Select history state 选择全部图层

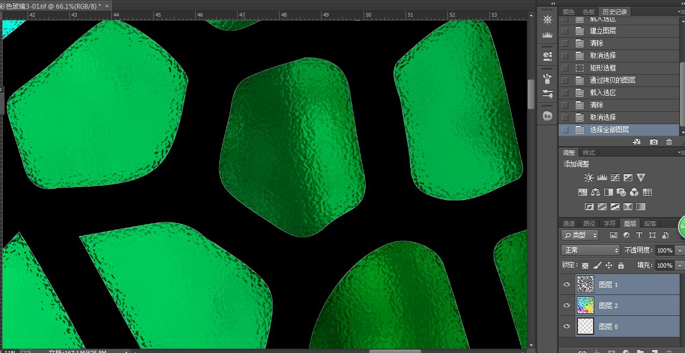(619, 129)
